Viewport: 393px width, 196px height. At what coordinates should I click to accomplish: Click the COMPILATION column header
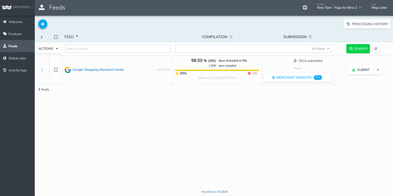click(x=215, y=37)
